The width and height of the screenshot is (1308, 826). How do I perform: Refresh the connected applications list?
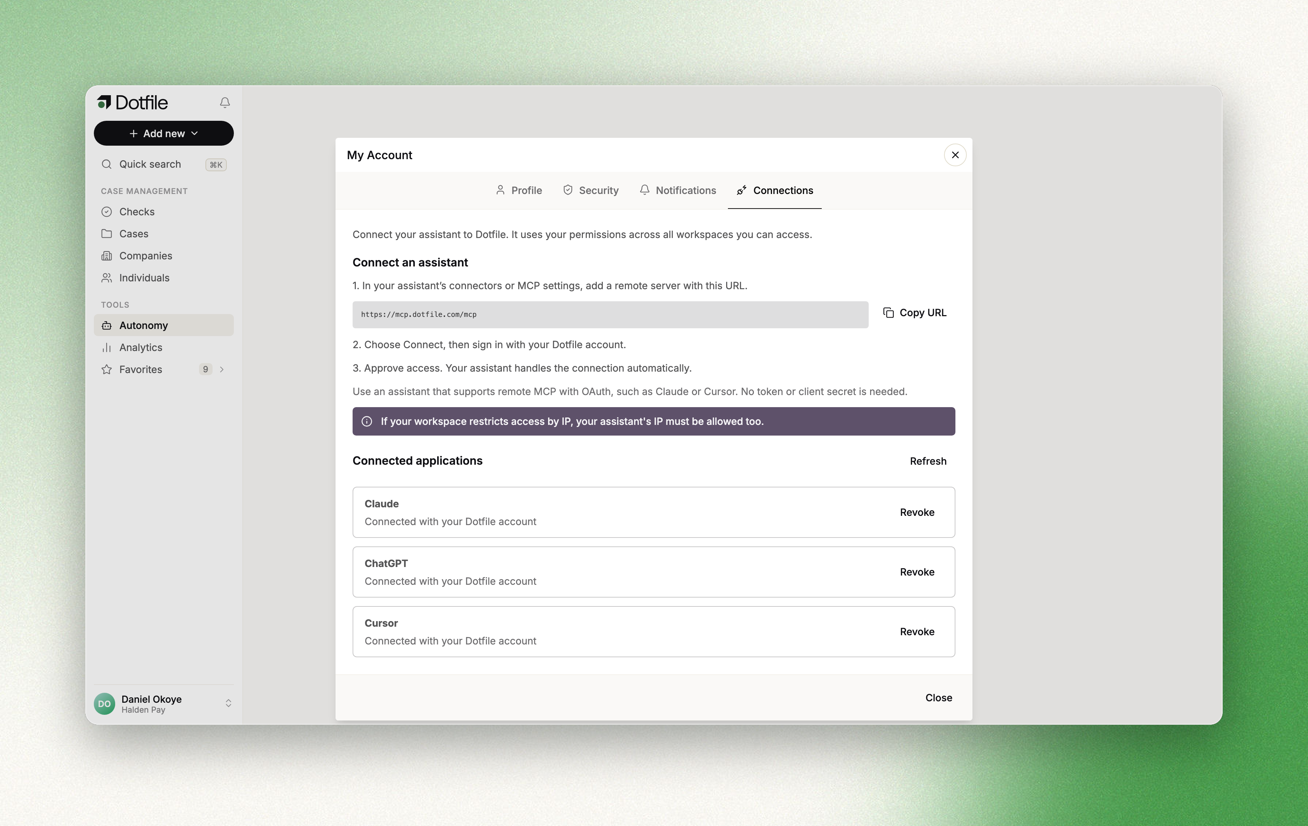click(928, 461)
